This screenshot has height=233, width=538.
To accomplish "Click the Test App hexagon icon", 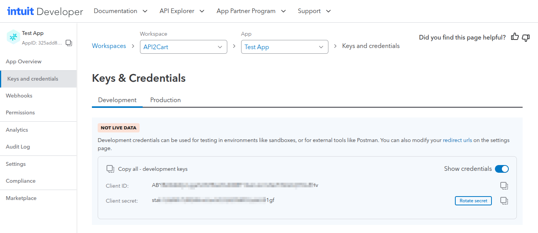I will click(13, 37).
